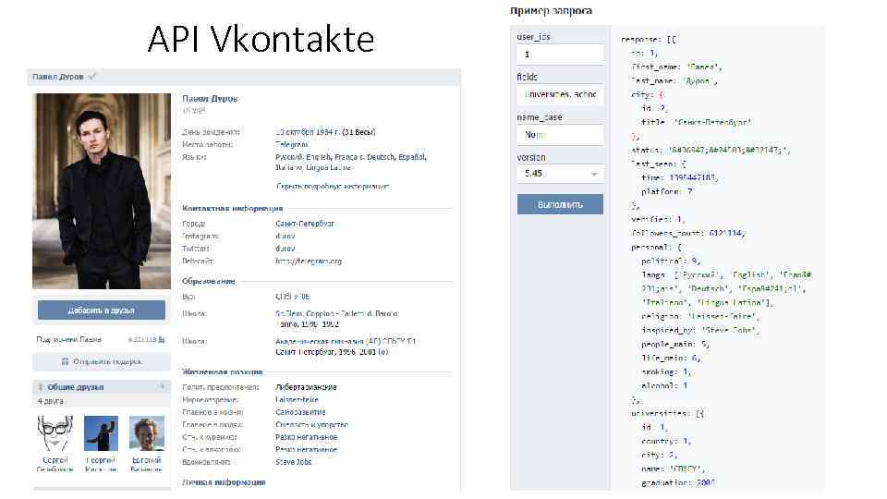
Task: Open the Общие друзья header
Action: (x=75, y=387)
